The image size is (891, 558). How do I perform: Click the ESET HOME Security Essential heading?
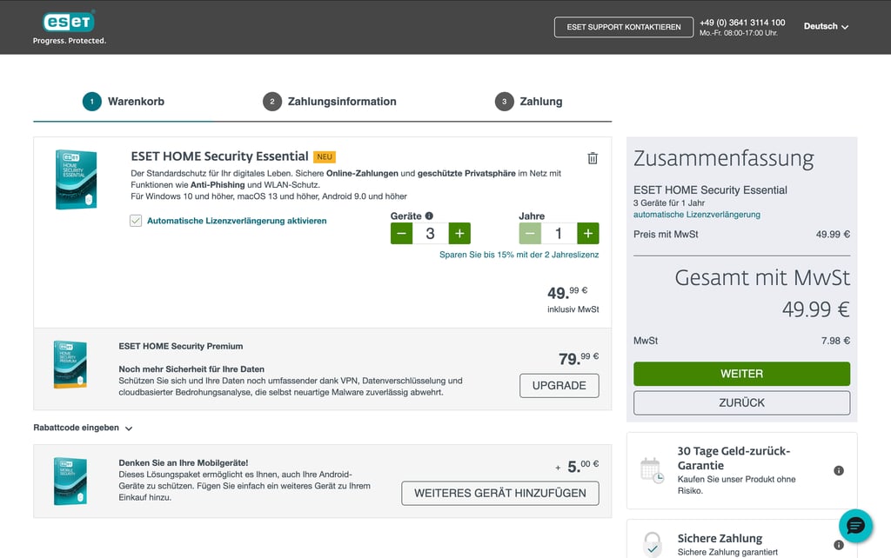[219, 156]
